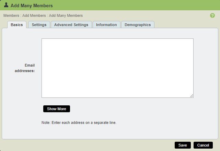The width and height of the screenshot is (220, 151).
Task: Save the new members
Action: point(183,145)
